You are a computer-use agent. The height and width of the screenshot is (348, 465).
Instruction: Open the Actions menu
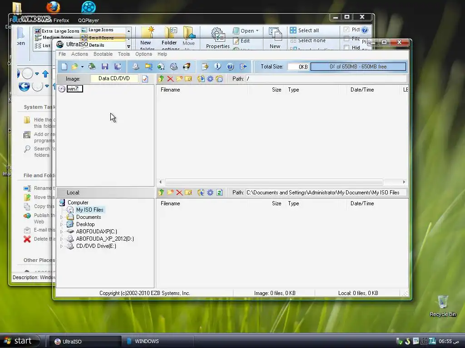pos(79,54)
